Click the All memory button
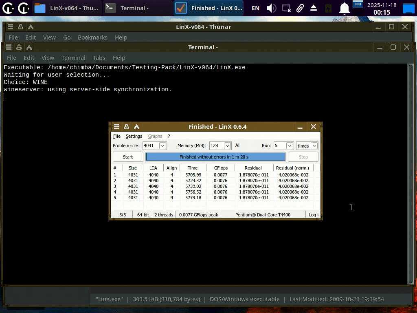 (238, 145)
